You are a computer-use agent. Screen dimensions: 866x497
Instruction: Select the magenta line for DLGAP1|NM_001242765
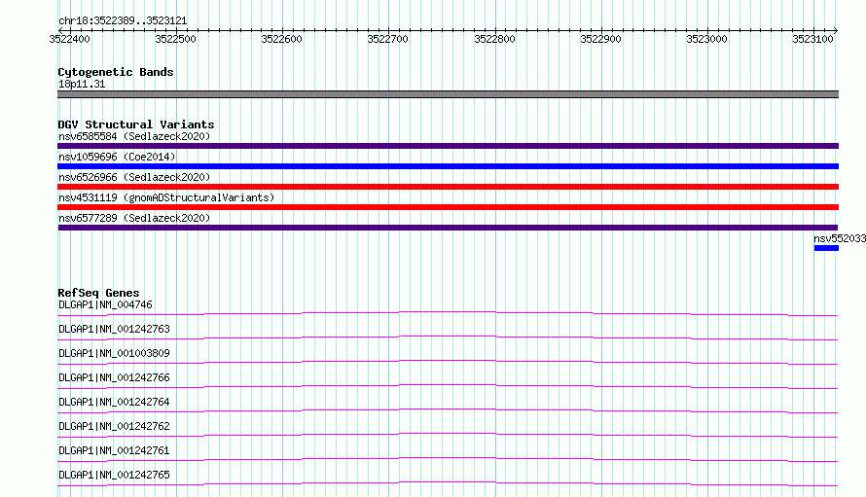448,483
